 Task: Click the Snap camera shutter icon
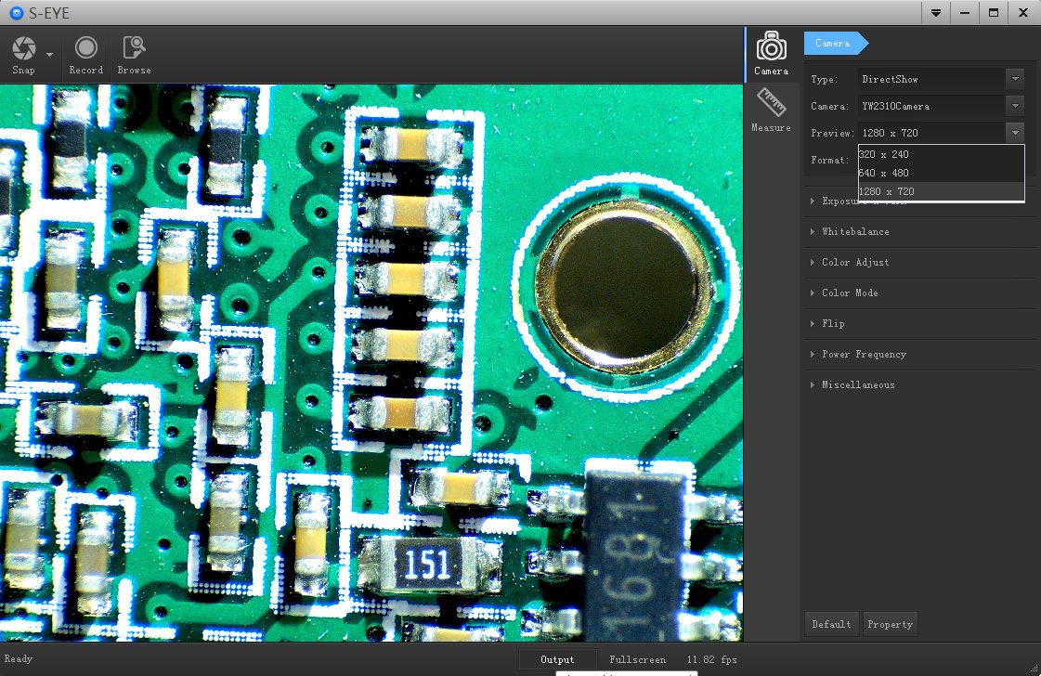[x=24, y=49]
